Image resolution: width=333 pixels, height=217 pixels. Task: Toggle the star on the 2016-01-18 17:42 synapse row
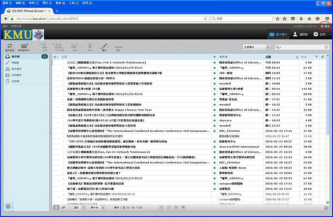tap(214, 184)
